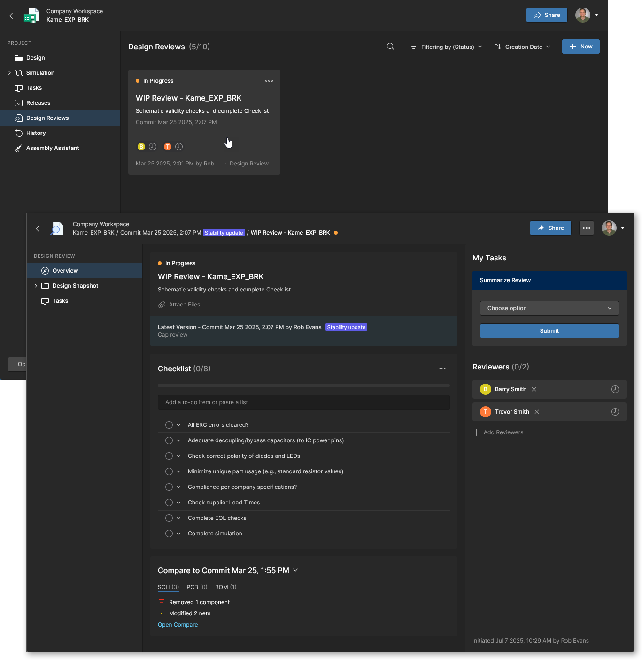Follow the Open Compare link
642x660 pixels.
tap(178, 625)
